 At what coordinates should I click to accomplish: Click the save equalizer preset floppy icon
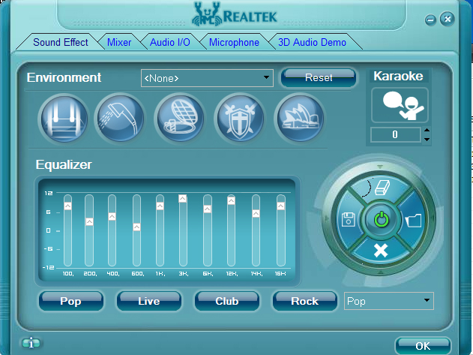point(348,219)
